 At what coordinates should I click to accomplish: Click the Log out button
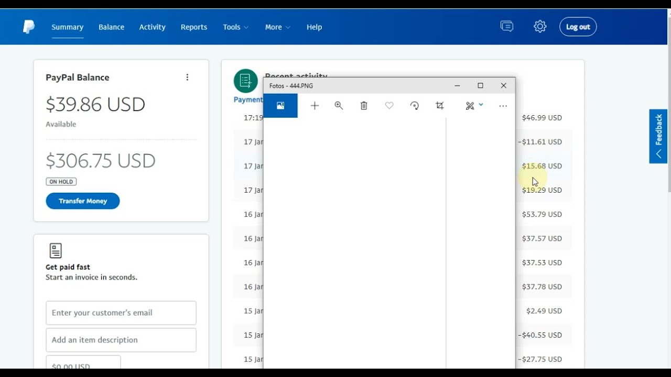tap(578, 27)
